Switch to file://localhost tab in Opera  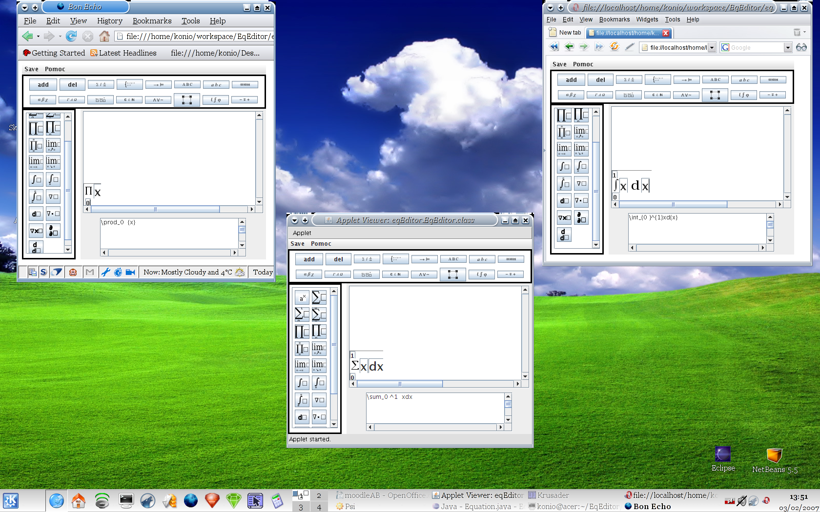(629, 33)
